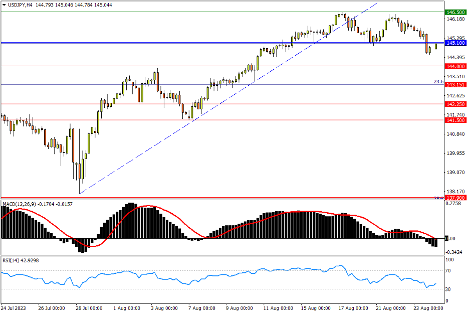The height and width of the screenshot is (313, 469).
Task: Click the 28 Jul 00:00 date on time axis
Action: click(x=88, y=307)
